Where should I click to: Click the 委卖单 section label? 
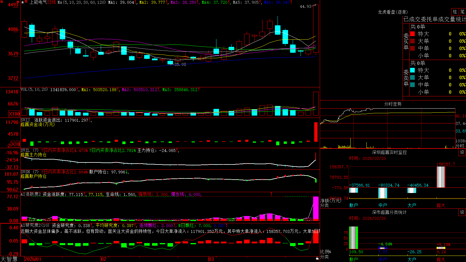[406, 78]
